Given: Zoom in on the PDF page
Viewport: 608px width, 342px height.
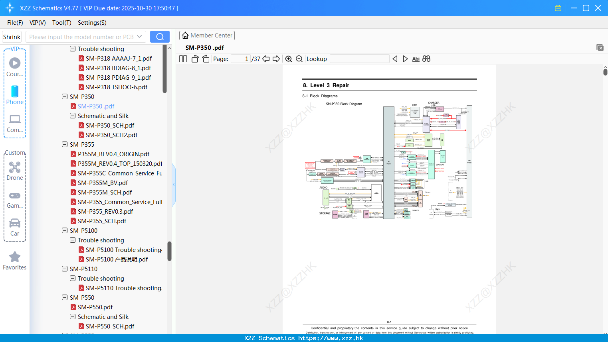Looking at the screenshot, I should click(x=289, y=59).
